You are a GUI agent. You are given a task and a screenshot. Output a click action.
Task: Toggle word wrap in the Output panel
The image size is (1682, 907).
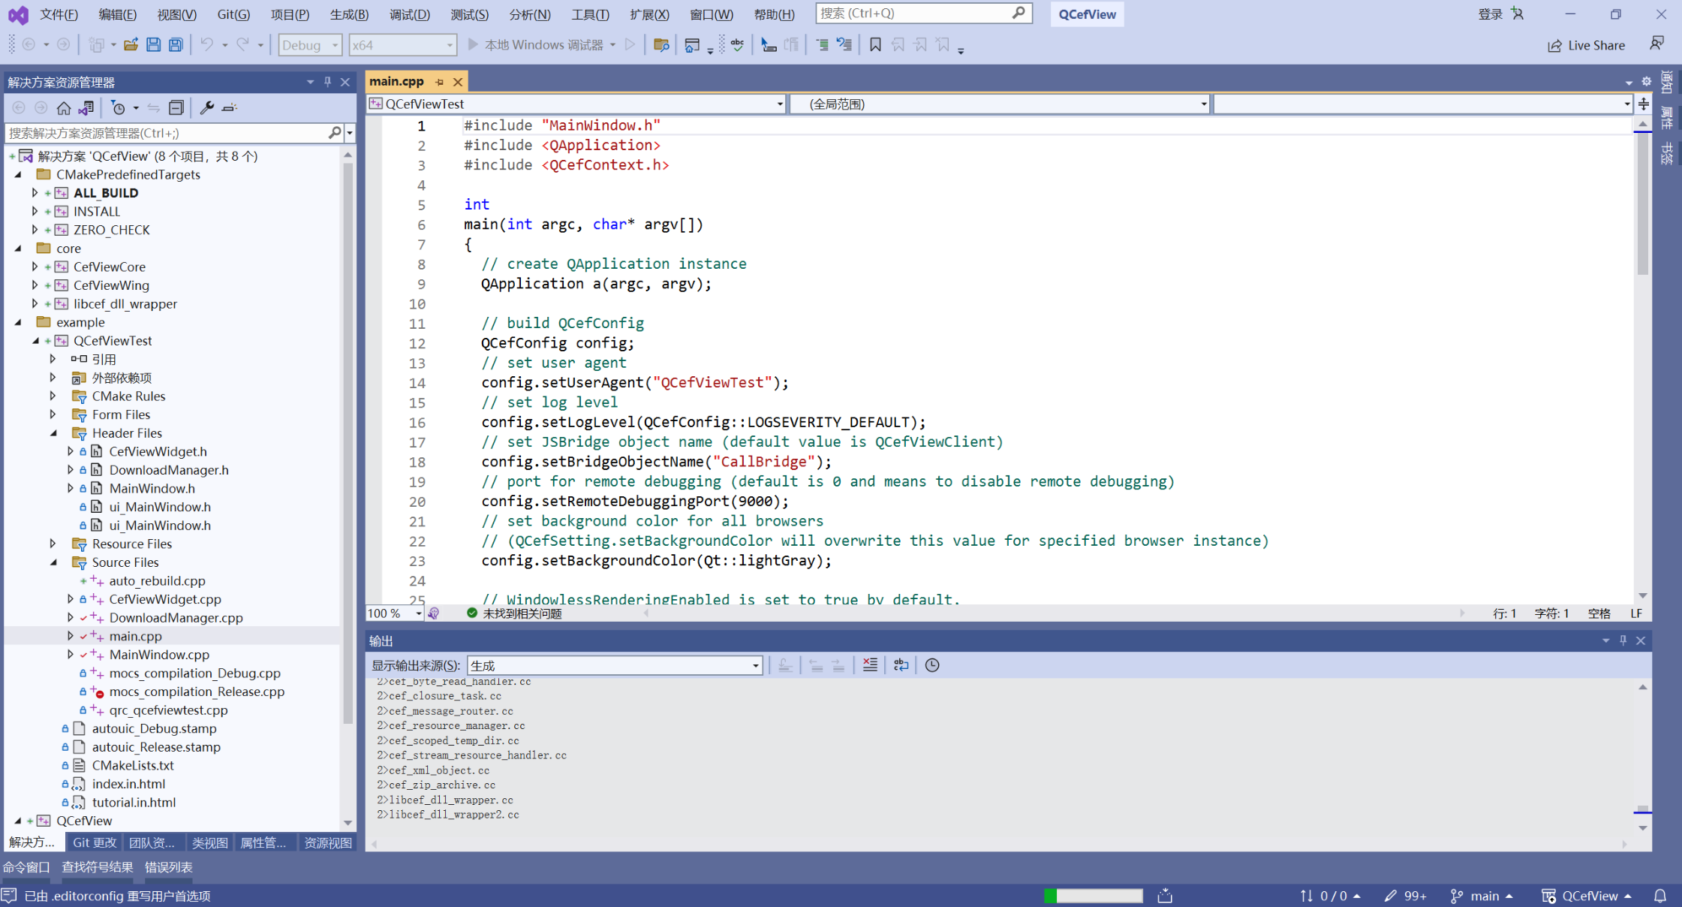pyautogui.click(x=901, y=665)
